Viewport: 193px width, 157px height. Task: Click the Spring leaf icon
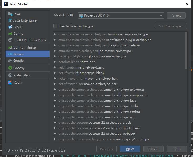10,33
